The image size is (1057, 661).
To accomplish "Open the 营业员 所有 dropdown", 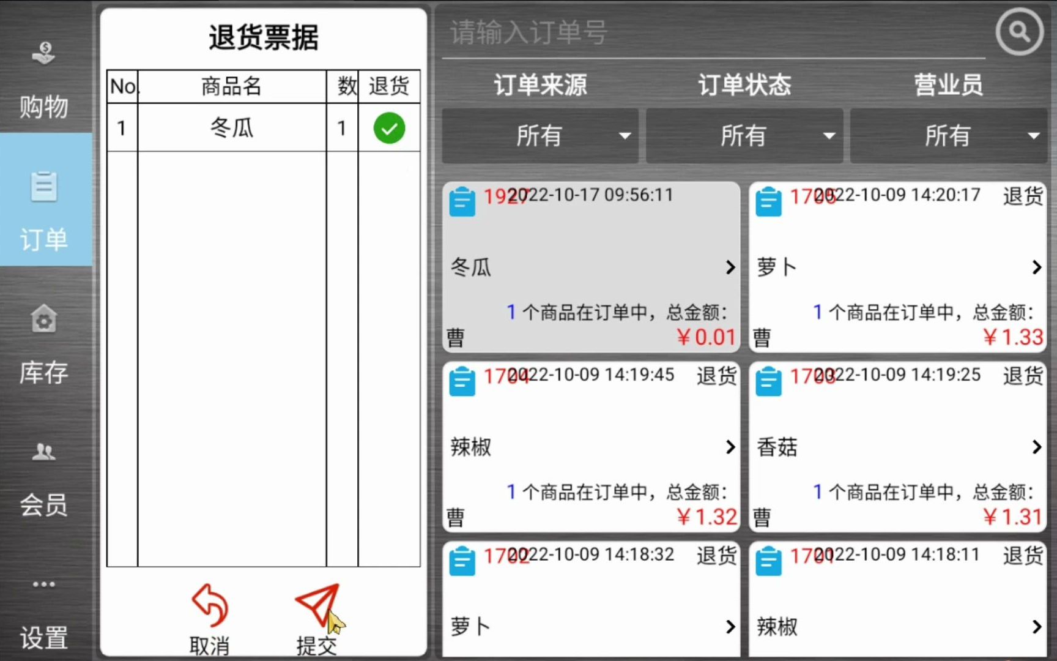I will [949, 135].
